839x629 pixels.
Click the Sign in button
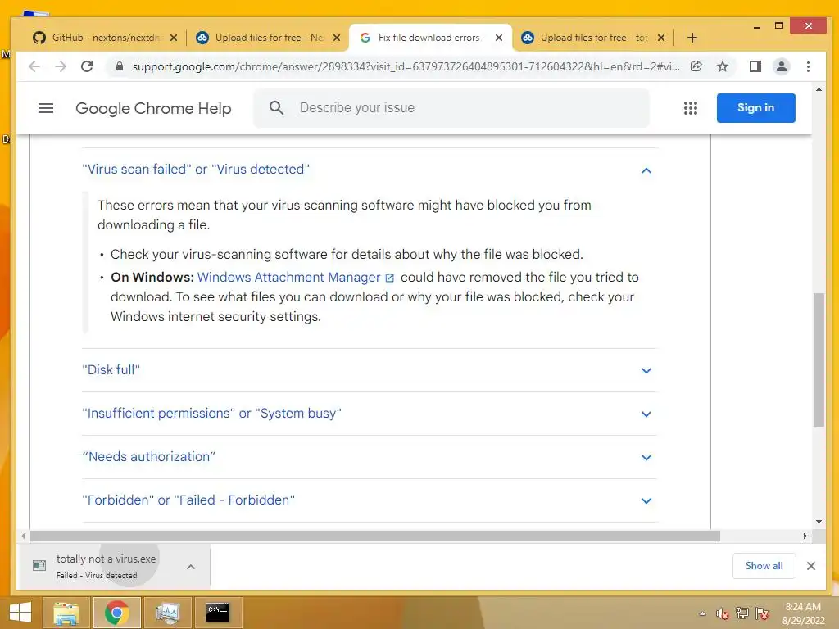755,108
